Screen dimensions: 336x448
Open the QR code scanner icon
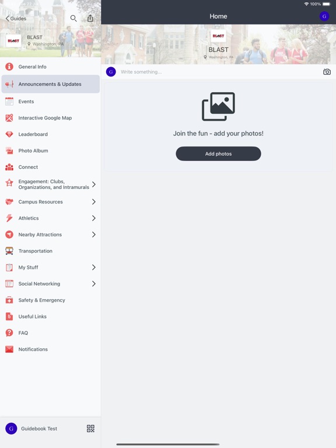(x=90, y=429)
